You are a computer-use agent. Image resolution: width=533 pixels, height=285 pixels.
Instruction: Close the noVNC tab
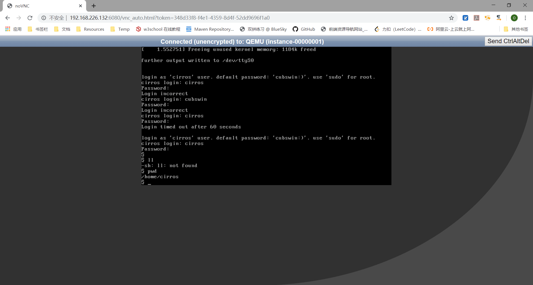[81, 6]
